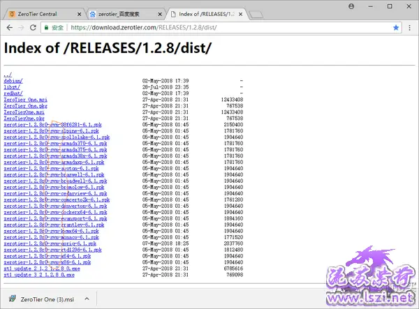Open the Chrome three-dot menu

[409, 27]
